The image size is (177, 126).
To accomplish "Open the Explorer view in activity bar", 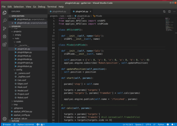I will [x=4, y=13].
